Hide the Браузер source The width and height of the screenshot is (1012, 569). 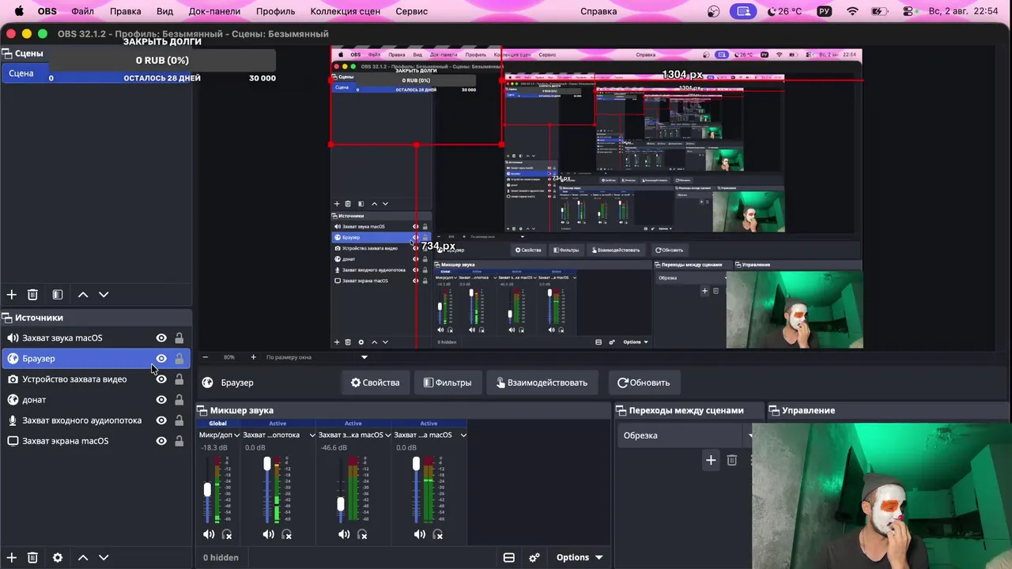(x=161, y=359)
